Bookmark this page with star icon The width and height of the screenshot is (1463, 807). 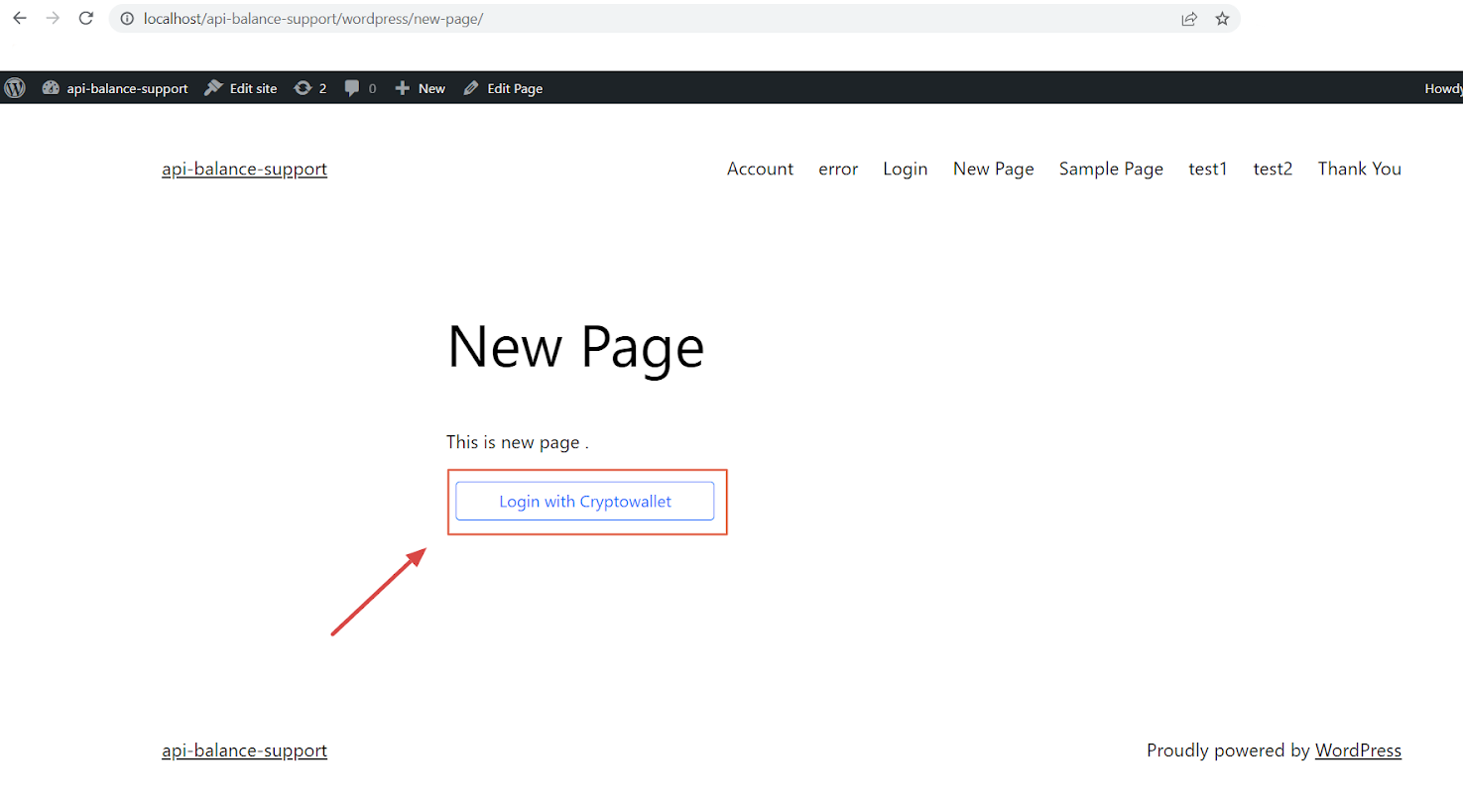1222,19
